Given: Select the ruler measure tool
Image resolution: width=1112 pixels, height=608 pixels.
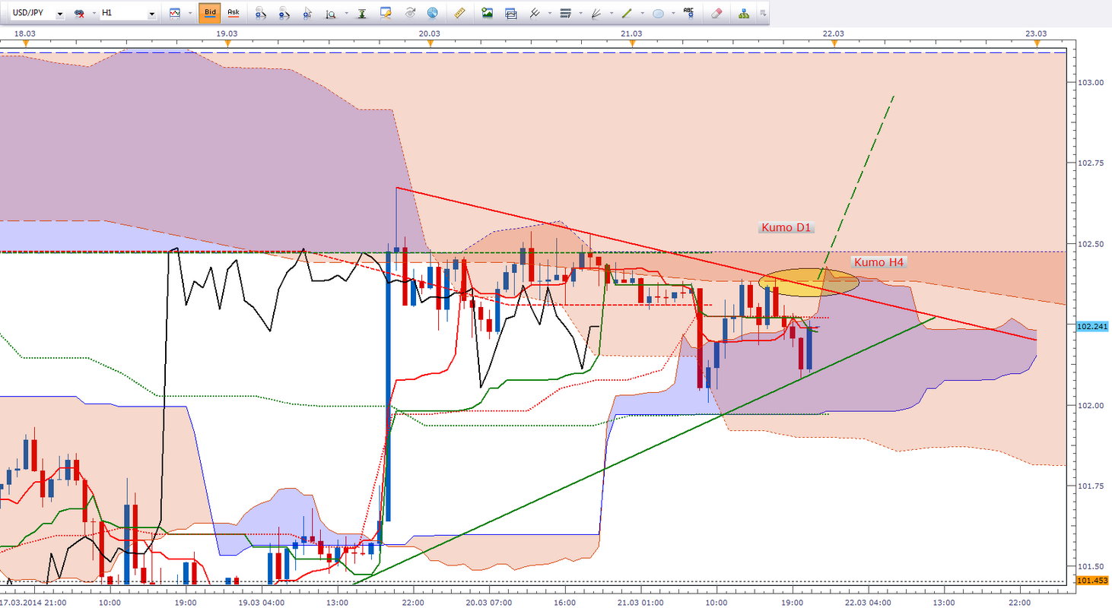Looking at the screenshot, I should [x=459, y=13].
